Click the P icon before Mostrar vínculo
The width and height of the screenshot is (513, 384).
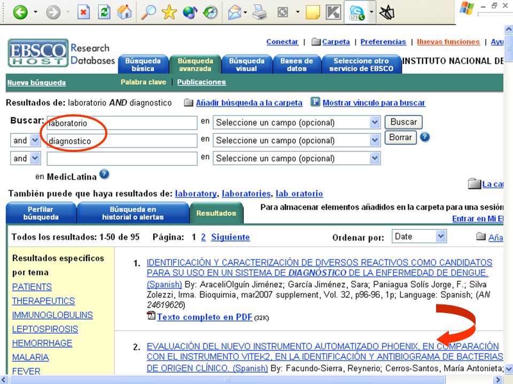click(x=315, y=102)
